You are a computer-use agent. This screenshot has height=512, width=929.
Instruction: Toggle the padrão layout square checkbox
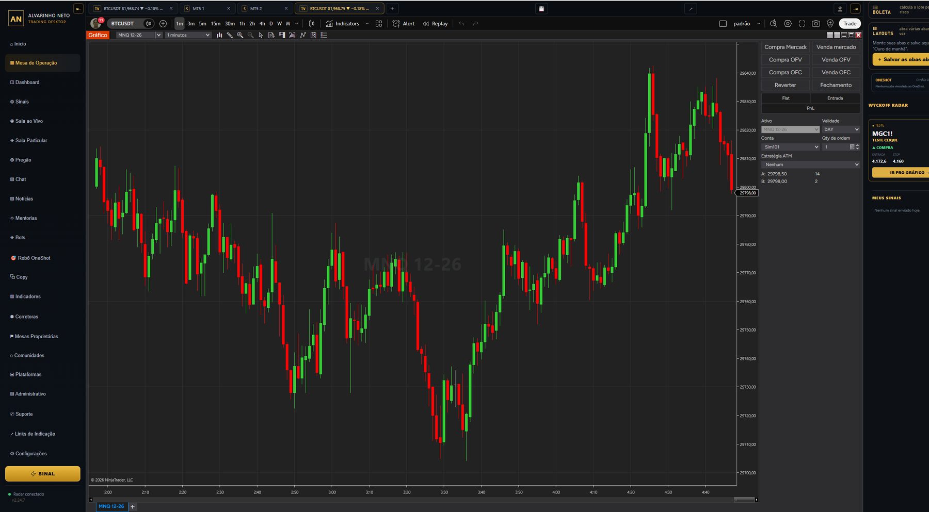pyautogui.click(x=723, y=24)
